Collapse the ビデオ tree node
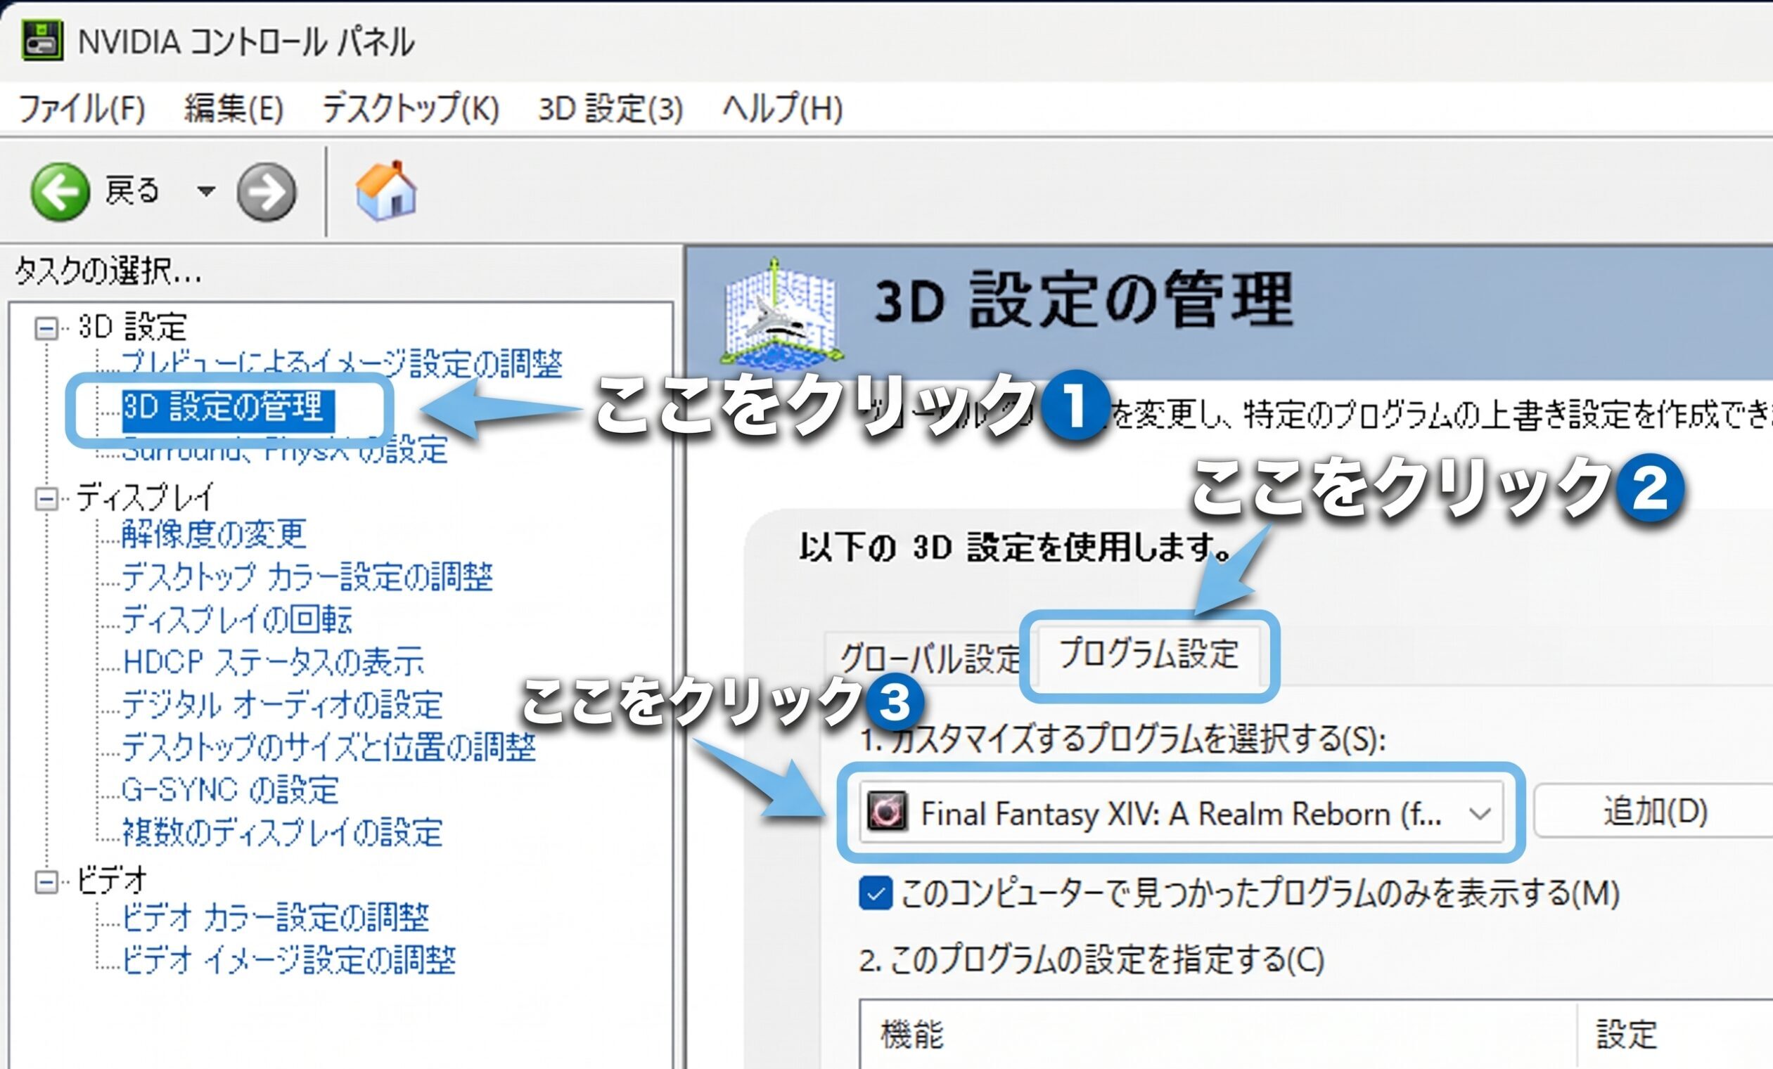This screenshot has height=1069, width=1773. [47, 882]
